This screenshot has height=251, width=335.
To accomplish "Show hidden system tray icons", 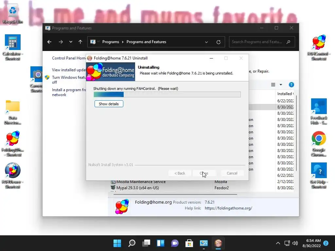I will tap(278, 243).
